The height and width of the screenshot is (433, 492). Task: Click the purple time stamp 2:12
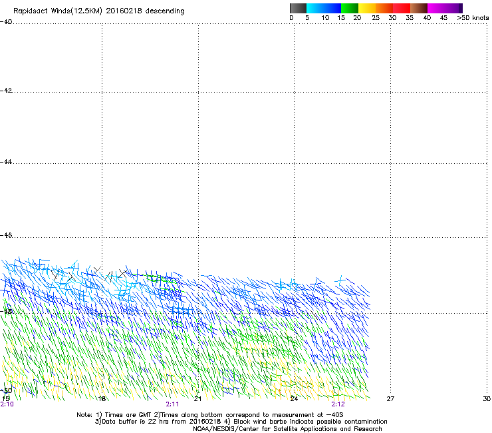[338, 404]
